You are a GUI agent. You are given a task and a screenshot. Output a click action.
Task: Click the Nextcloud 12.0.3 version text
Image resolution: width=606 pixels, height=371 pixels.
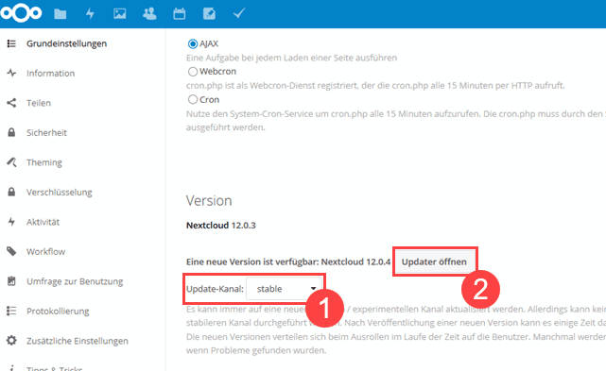coord(221,226)
